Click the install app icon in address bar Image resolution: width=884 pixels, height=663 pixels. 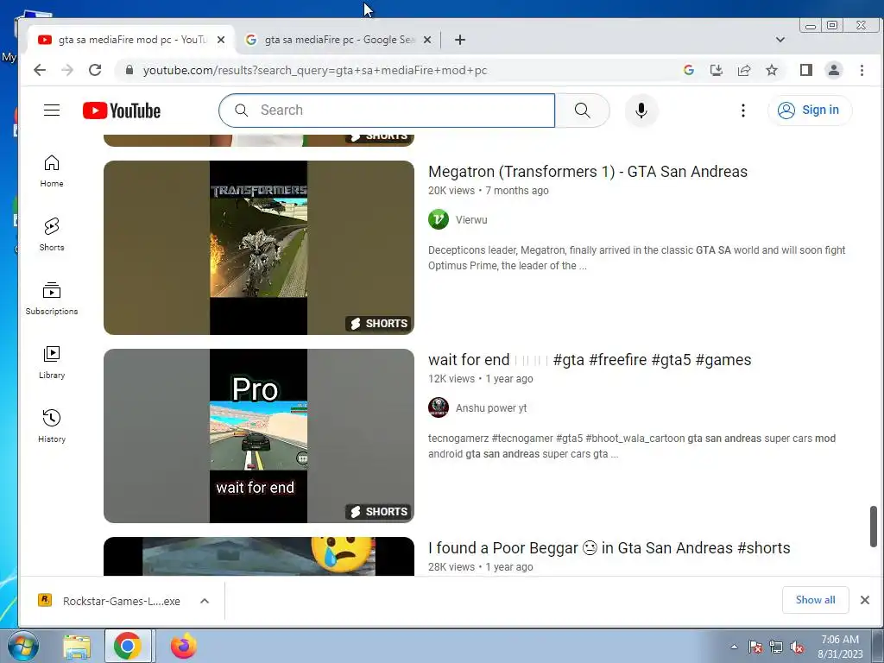point(716,70)
